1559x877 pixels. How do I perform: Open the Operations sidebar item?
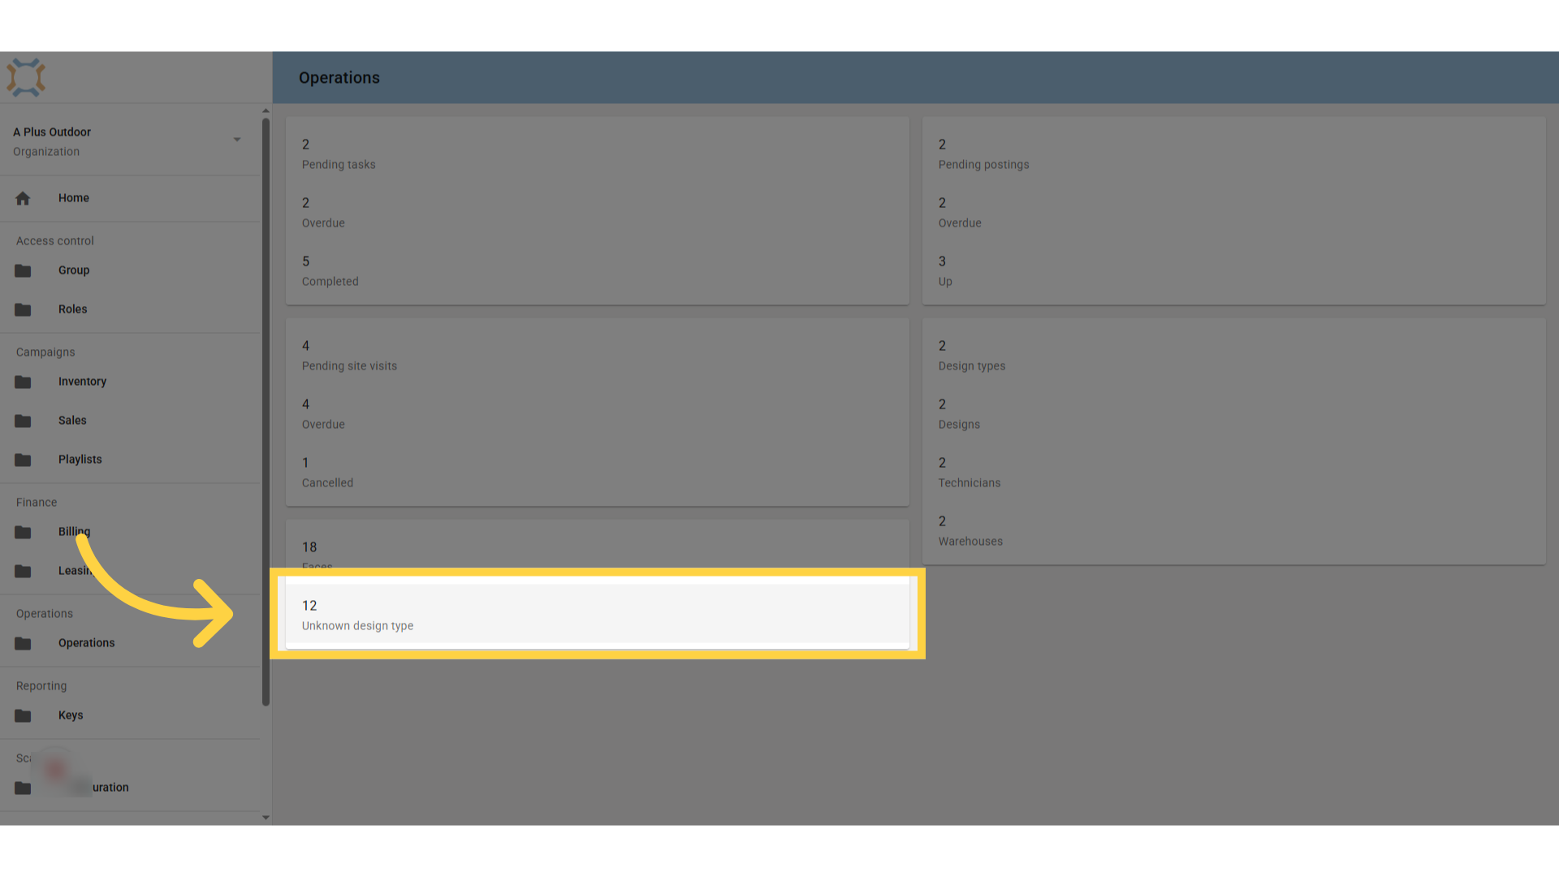[130, 643]
